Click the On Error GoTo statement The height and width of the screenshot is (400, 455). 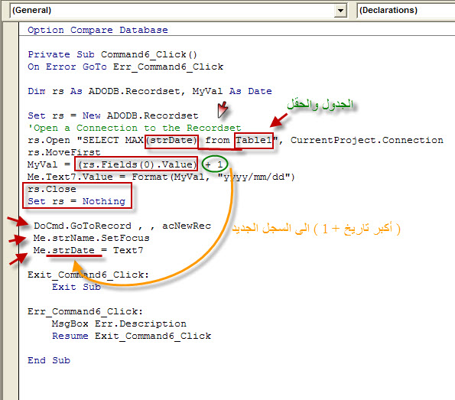coord(125,67)
